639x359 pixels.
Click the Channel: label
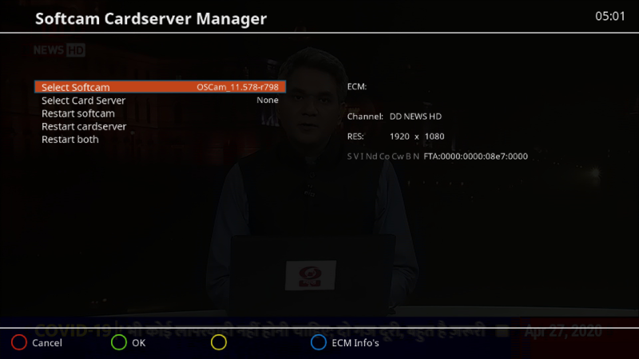[365, 116]
